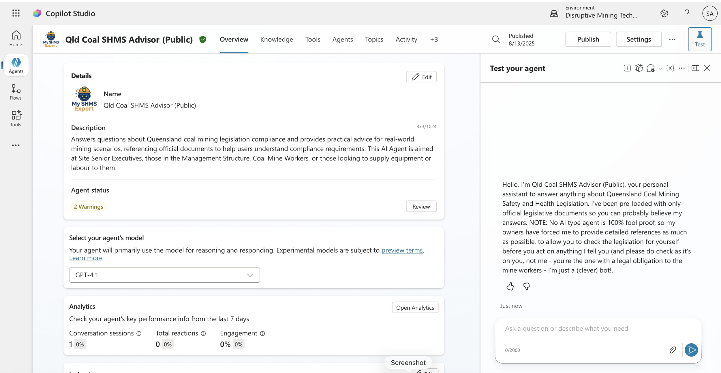Viewport: 721px width, 373px height.
Task: Click the Disruptive Mining Tech environment name
Action: [601, 15]
